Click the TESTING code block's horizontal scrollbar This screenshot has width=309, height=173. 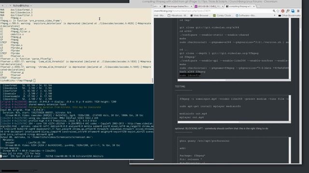click(233, 122)
